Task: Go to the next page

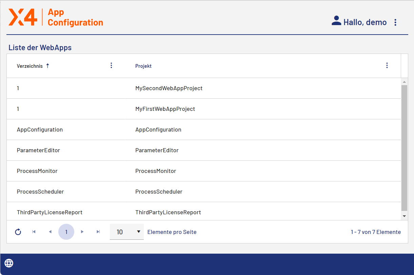Action: pos(82,232)
